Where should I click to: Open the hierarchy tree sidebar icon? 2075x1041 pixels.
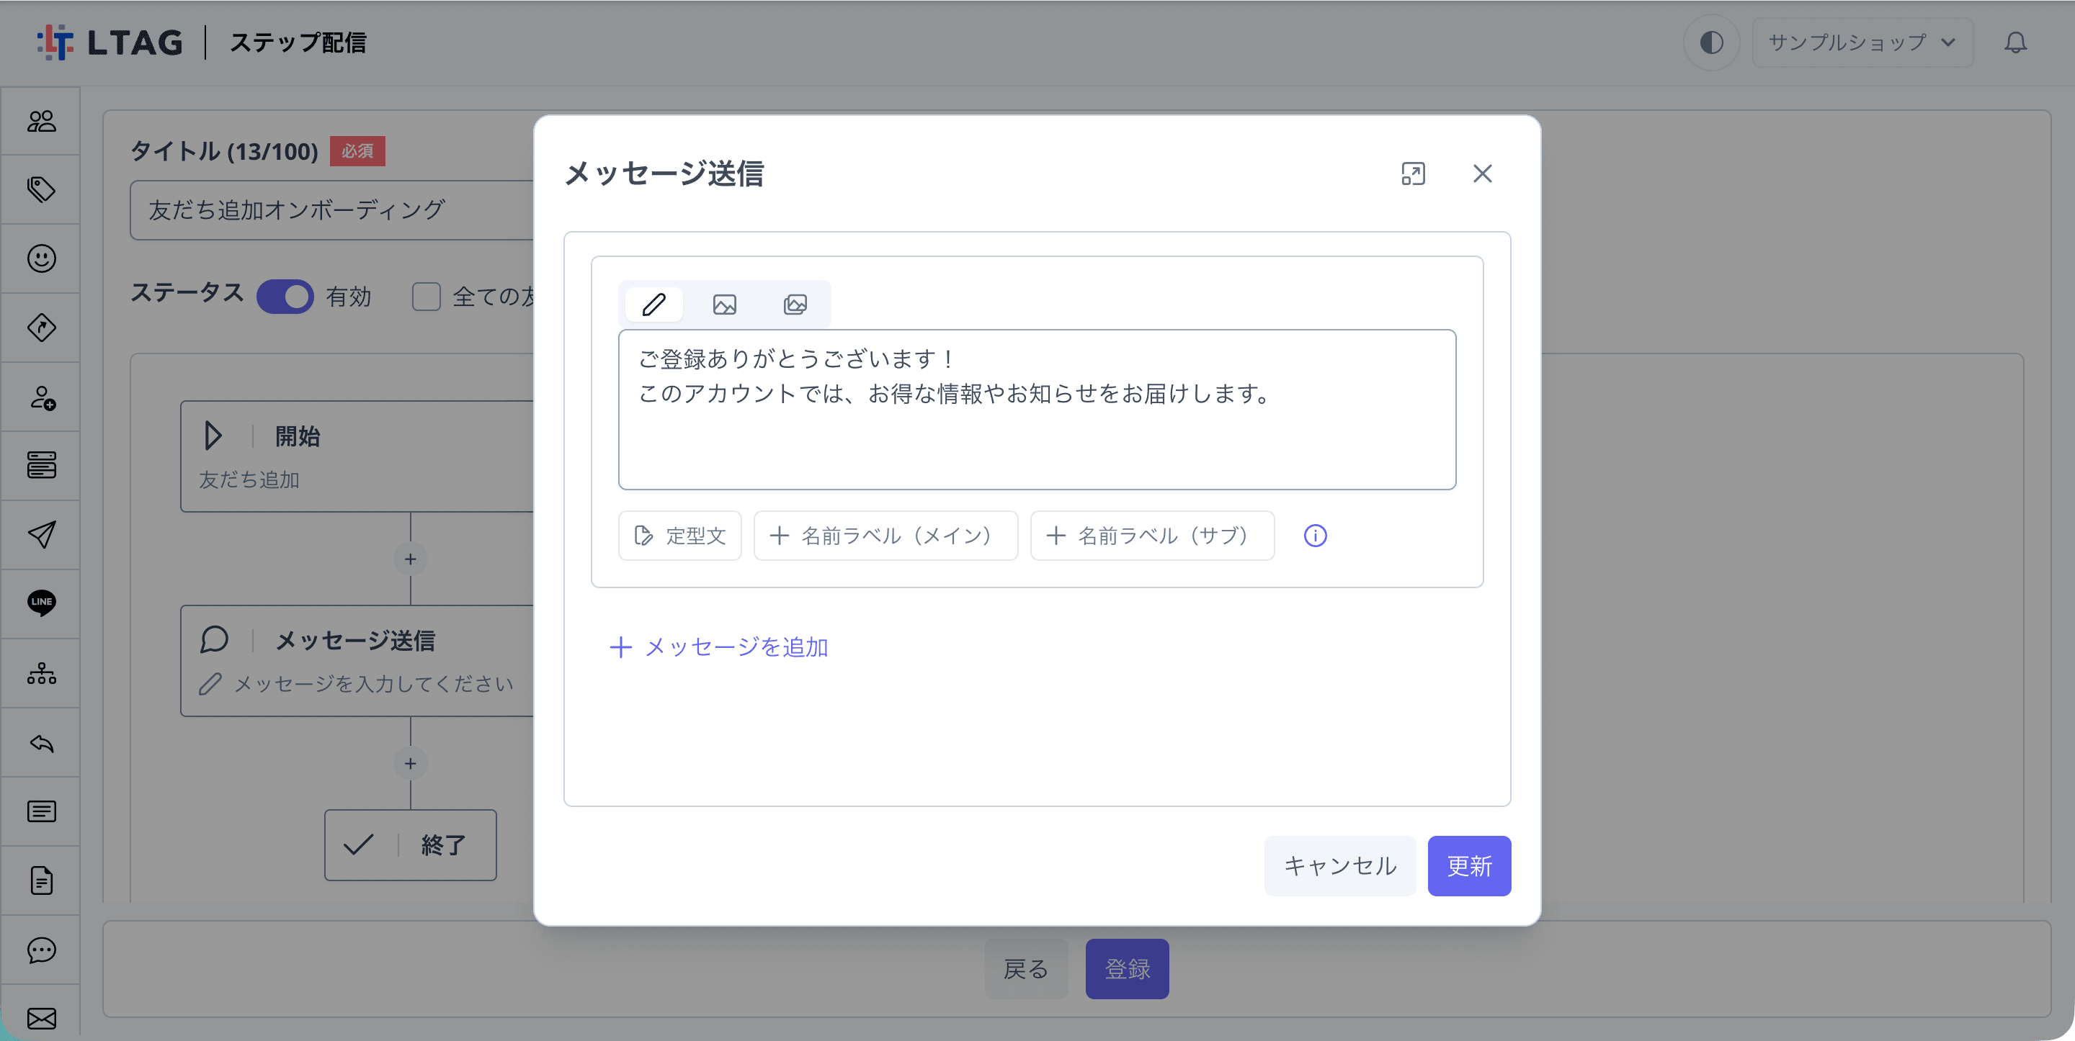click(41, 673)
